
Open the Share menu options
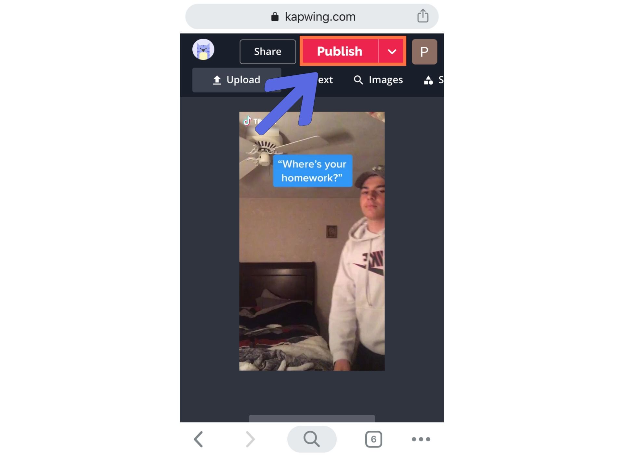(267, 51)
